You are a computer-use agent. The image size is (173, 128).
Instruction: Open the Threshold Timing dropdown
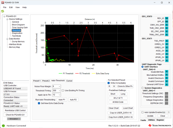point(59,91)
